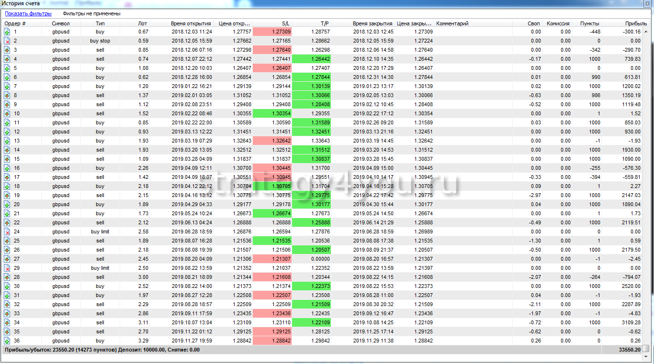Screen dimensions: 654x364
Task: Click the Тип column header
Action: [x=100, y=23]
